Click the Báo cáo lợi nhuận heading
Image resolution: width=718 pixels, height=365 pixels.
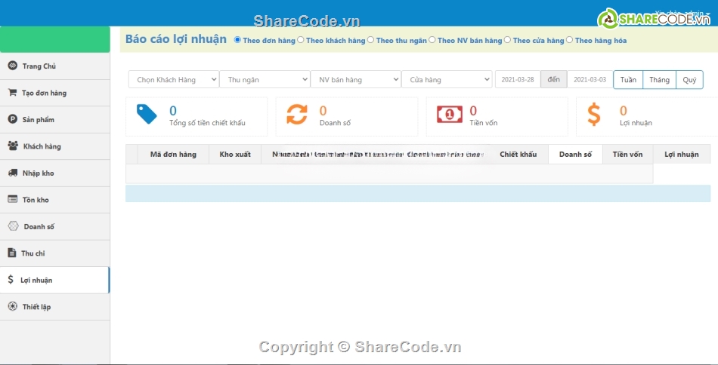[x=176, y=39]
